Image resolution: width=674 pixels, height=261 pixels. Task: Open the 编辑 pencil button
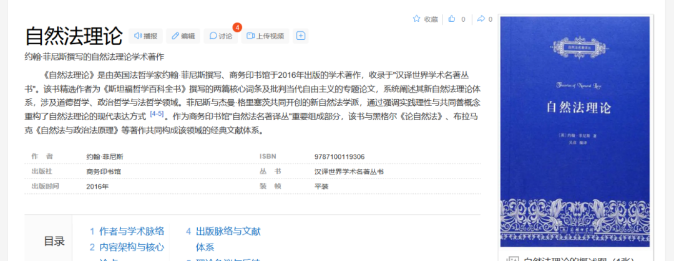[x=183, y=36]
